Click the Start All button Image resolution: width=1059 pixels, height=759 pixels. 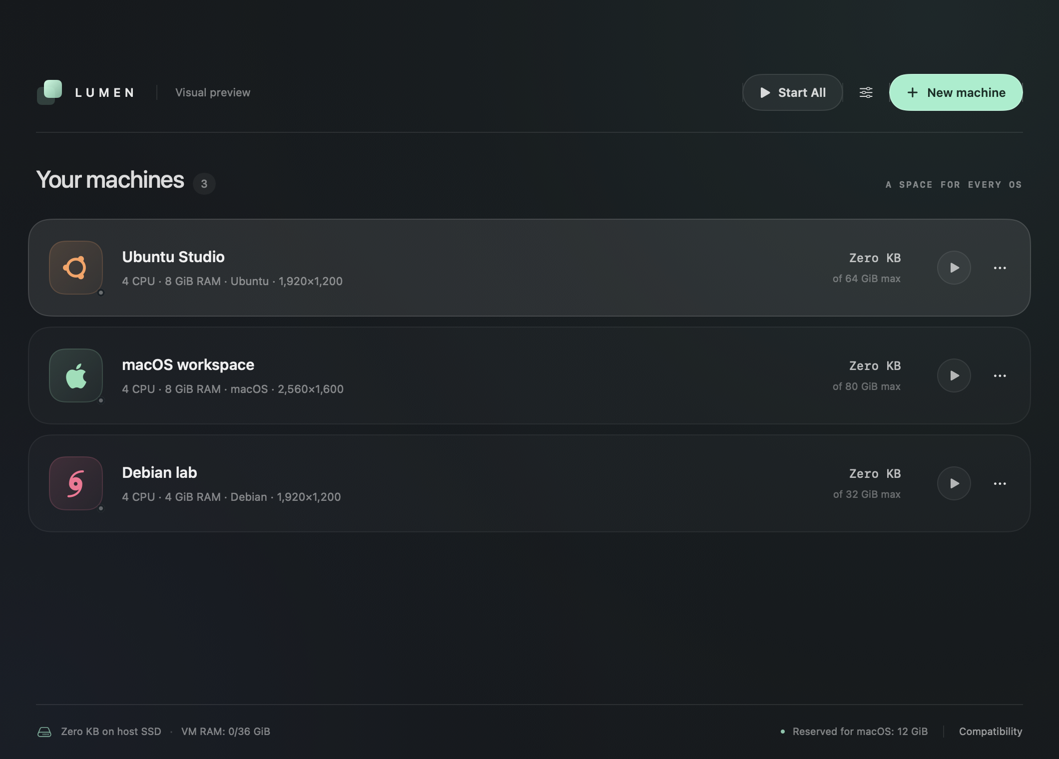click(x=793, y=92)
